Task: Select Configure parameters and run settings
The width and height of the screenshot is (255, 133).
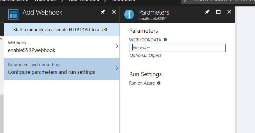Action: pos(51,72)
